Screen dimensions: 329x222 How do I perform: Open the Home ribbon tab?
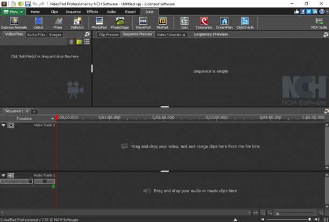(x=35, y=12)
